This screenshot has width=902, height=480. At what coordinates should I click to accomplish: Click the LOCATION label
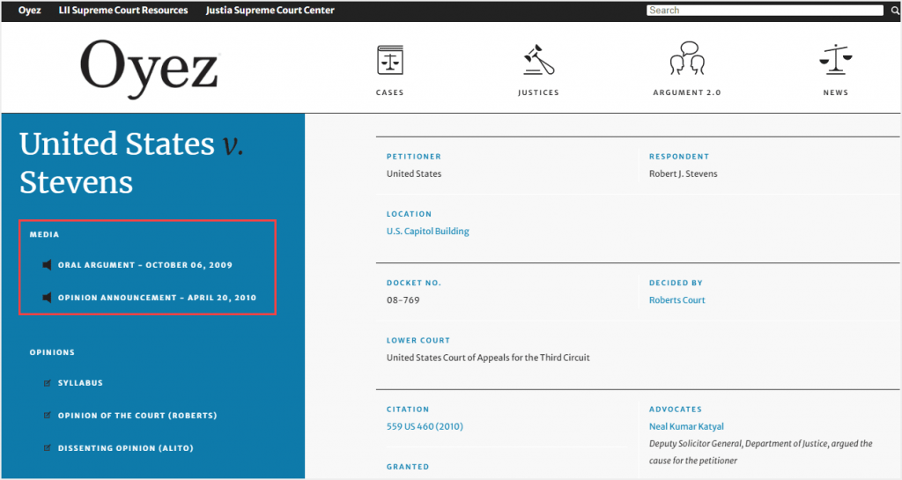point(409,214)
